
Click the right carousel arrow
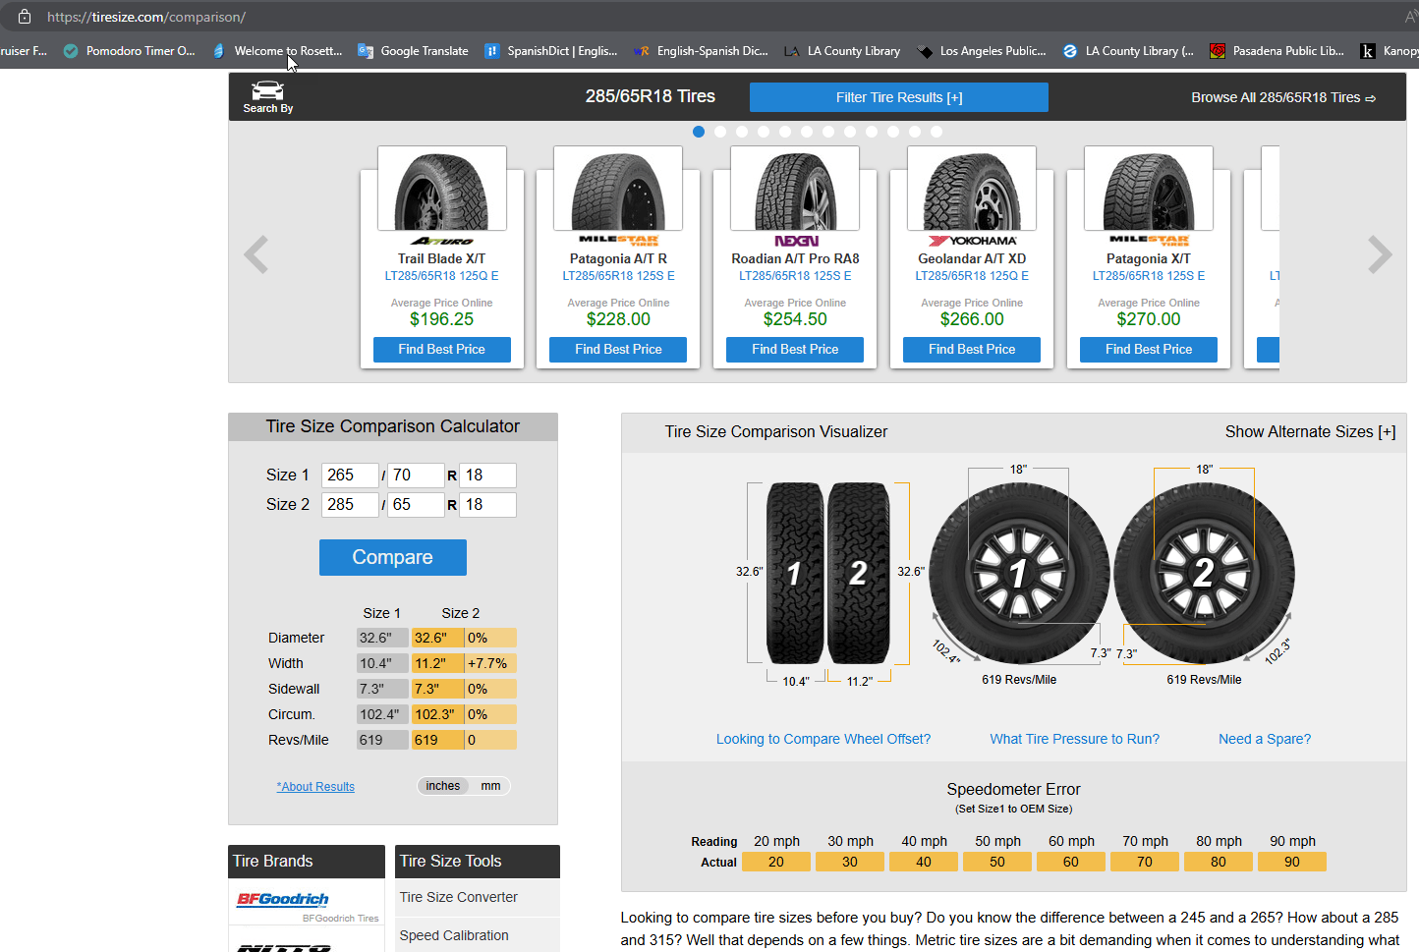coord(1380,253)
